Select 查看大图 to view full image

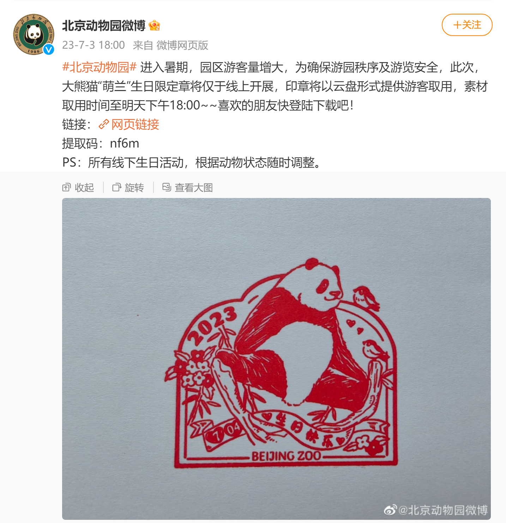[x=194, y=187]
